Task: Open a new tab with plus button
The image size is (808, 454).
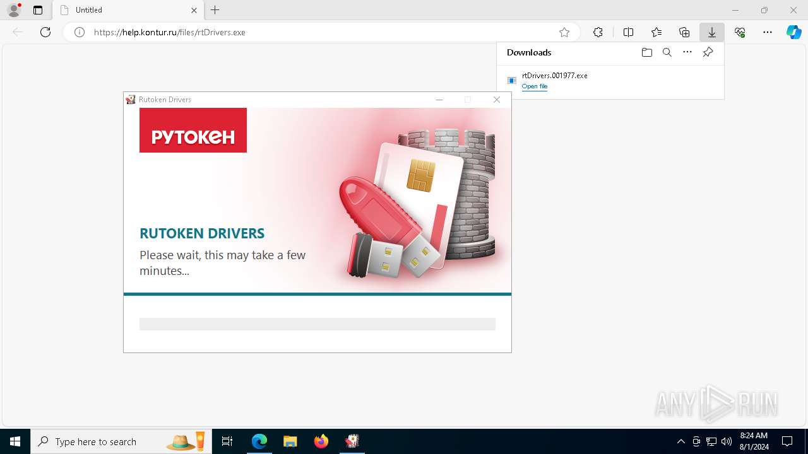Action: (215, 10)
